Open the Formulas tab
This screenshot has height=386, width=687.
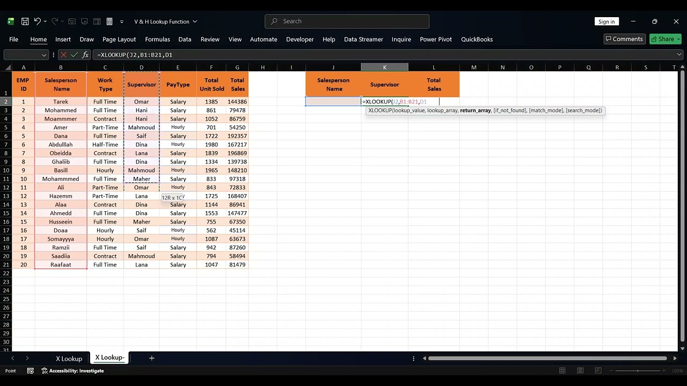pyautogui.click(x=157, y=39)
